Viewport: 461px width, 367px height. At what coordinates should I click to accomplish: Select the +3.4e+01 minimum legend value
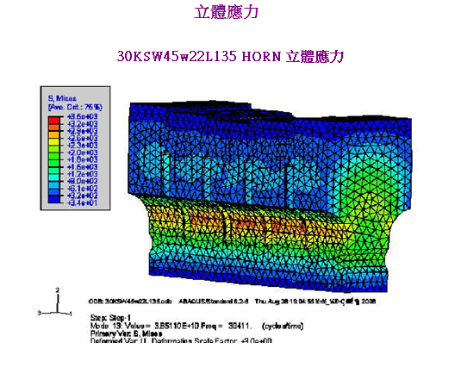point(83,202)
